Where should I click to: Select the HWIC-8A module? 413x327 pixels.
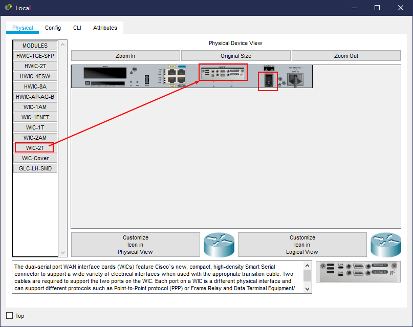coord(35,86)
